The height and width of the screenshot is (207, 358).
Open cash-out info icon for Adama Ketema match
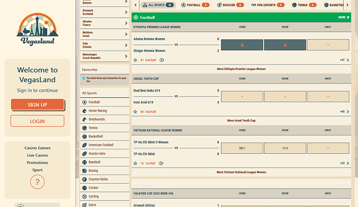click(161, 60)
